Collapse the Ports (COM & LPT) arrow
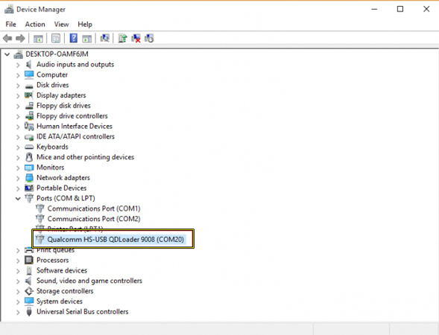The width and height of the screenshot is (439, 335). [18, 199]
